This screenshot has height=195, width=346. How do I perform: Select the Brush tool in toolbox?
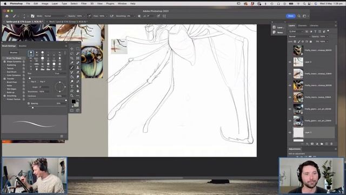[x=72, y=67]
